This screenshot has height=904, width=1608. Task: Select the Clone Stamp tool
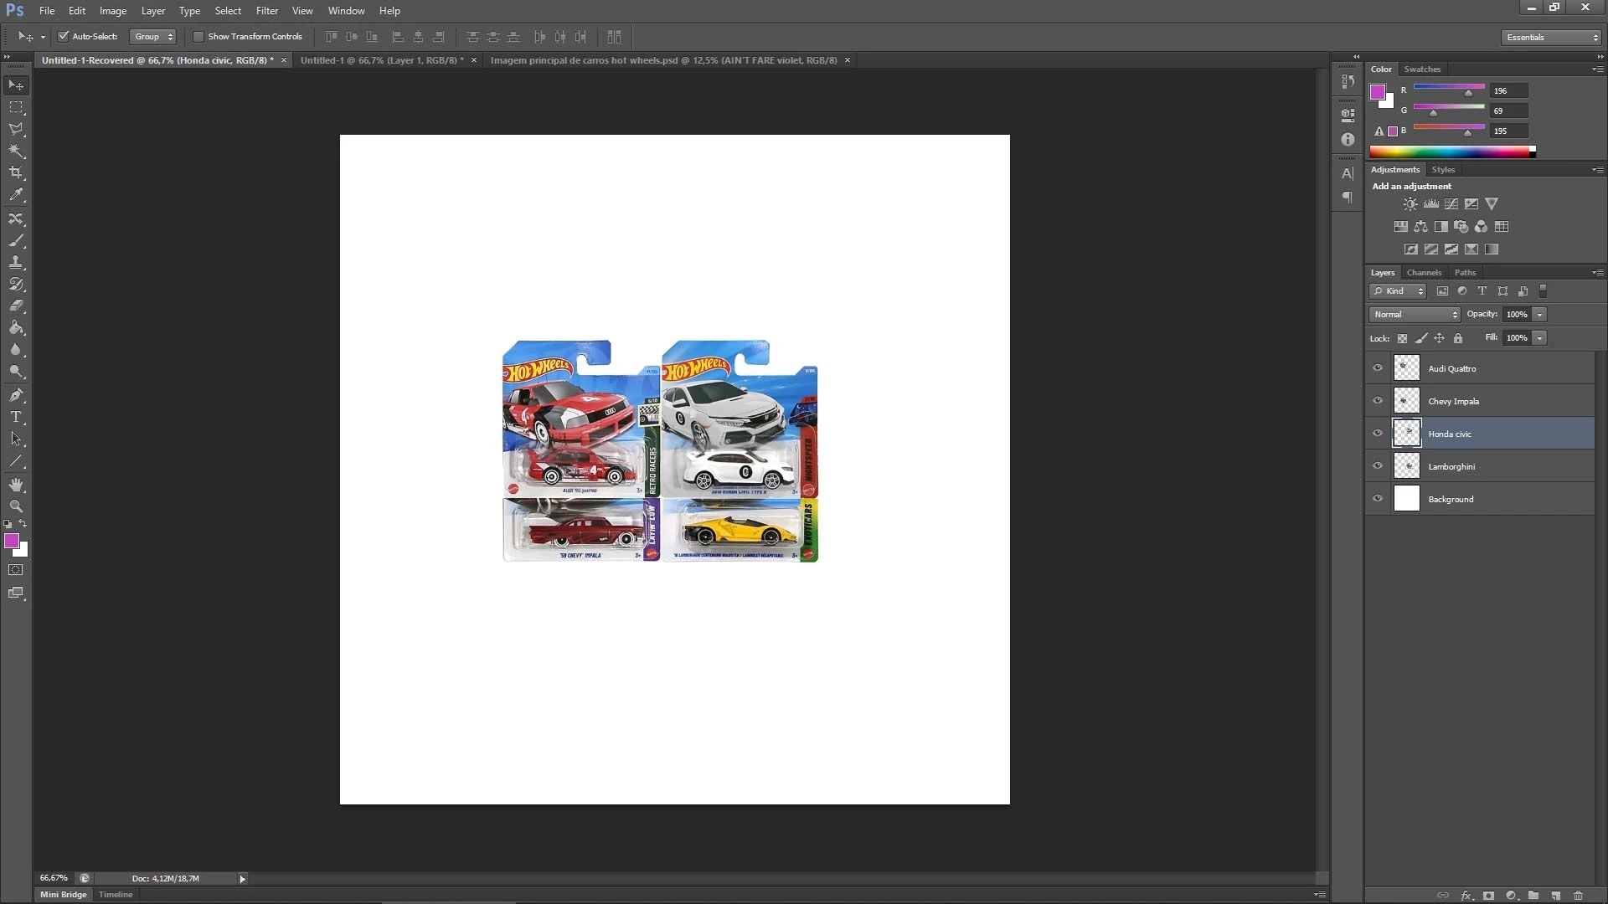[x=16, y=263]
